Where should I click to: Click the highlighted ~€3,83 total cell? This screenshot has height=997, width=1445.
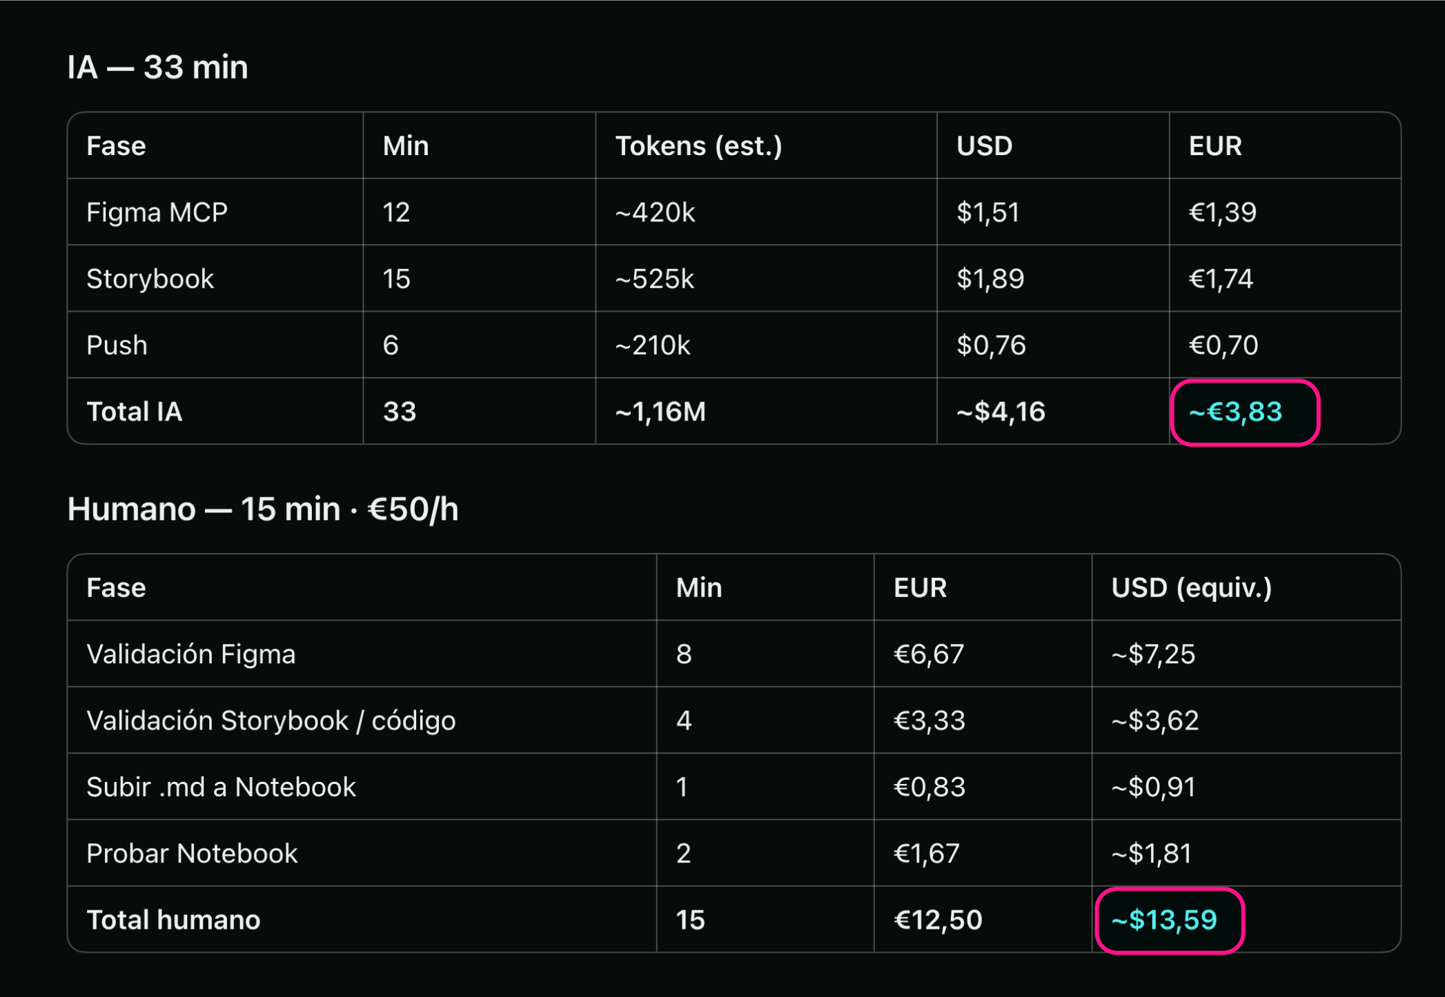(x=1245, y=412)
